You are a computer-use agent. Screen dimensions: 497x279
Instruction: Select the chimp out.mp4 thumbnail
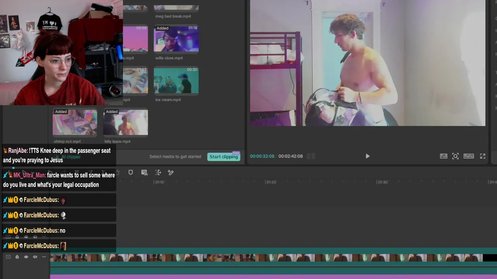pyautogui.click(x=75, y=122)
